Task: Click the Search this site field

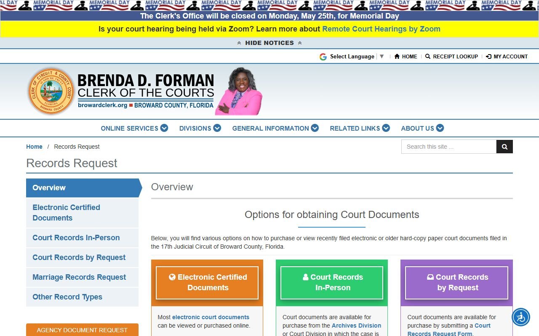Action: coord(449,147)
